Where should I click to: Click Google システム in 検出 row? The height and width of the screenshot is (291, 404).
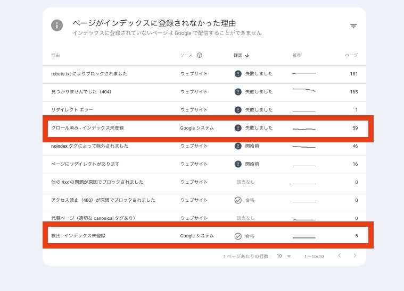click(197, 236)
